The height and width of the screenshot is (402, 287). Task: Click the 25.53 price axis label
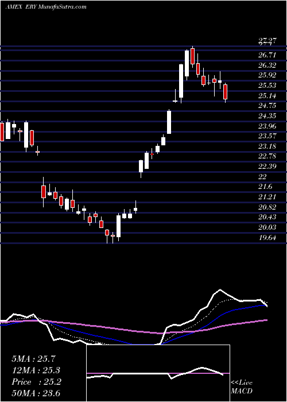pos(267,86)
